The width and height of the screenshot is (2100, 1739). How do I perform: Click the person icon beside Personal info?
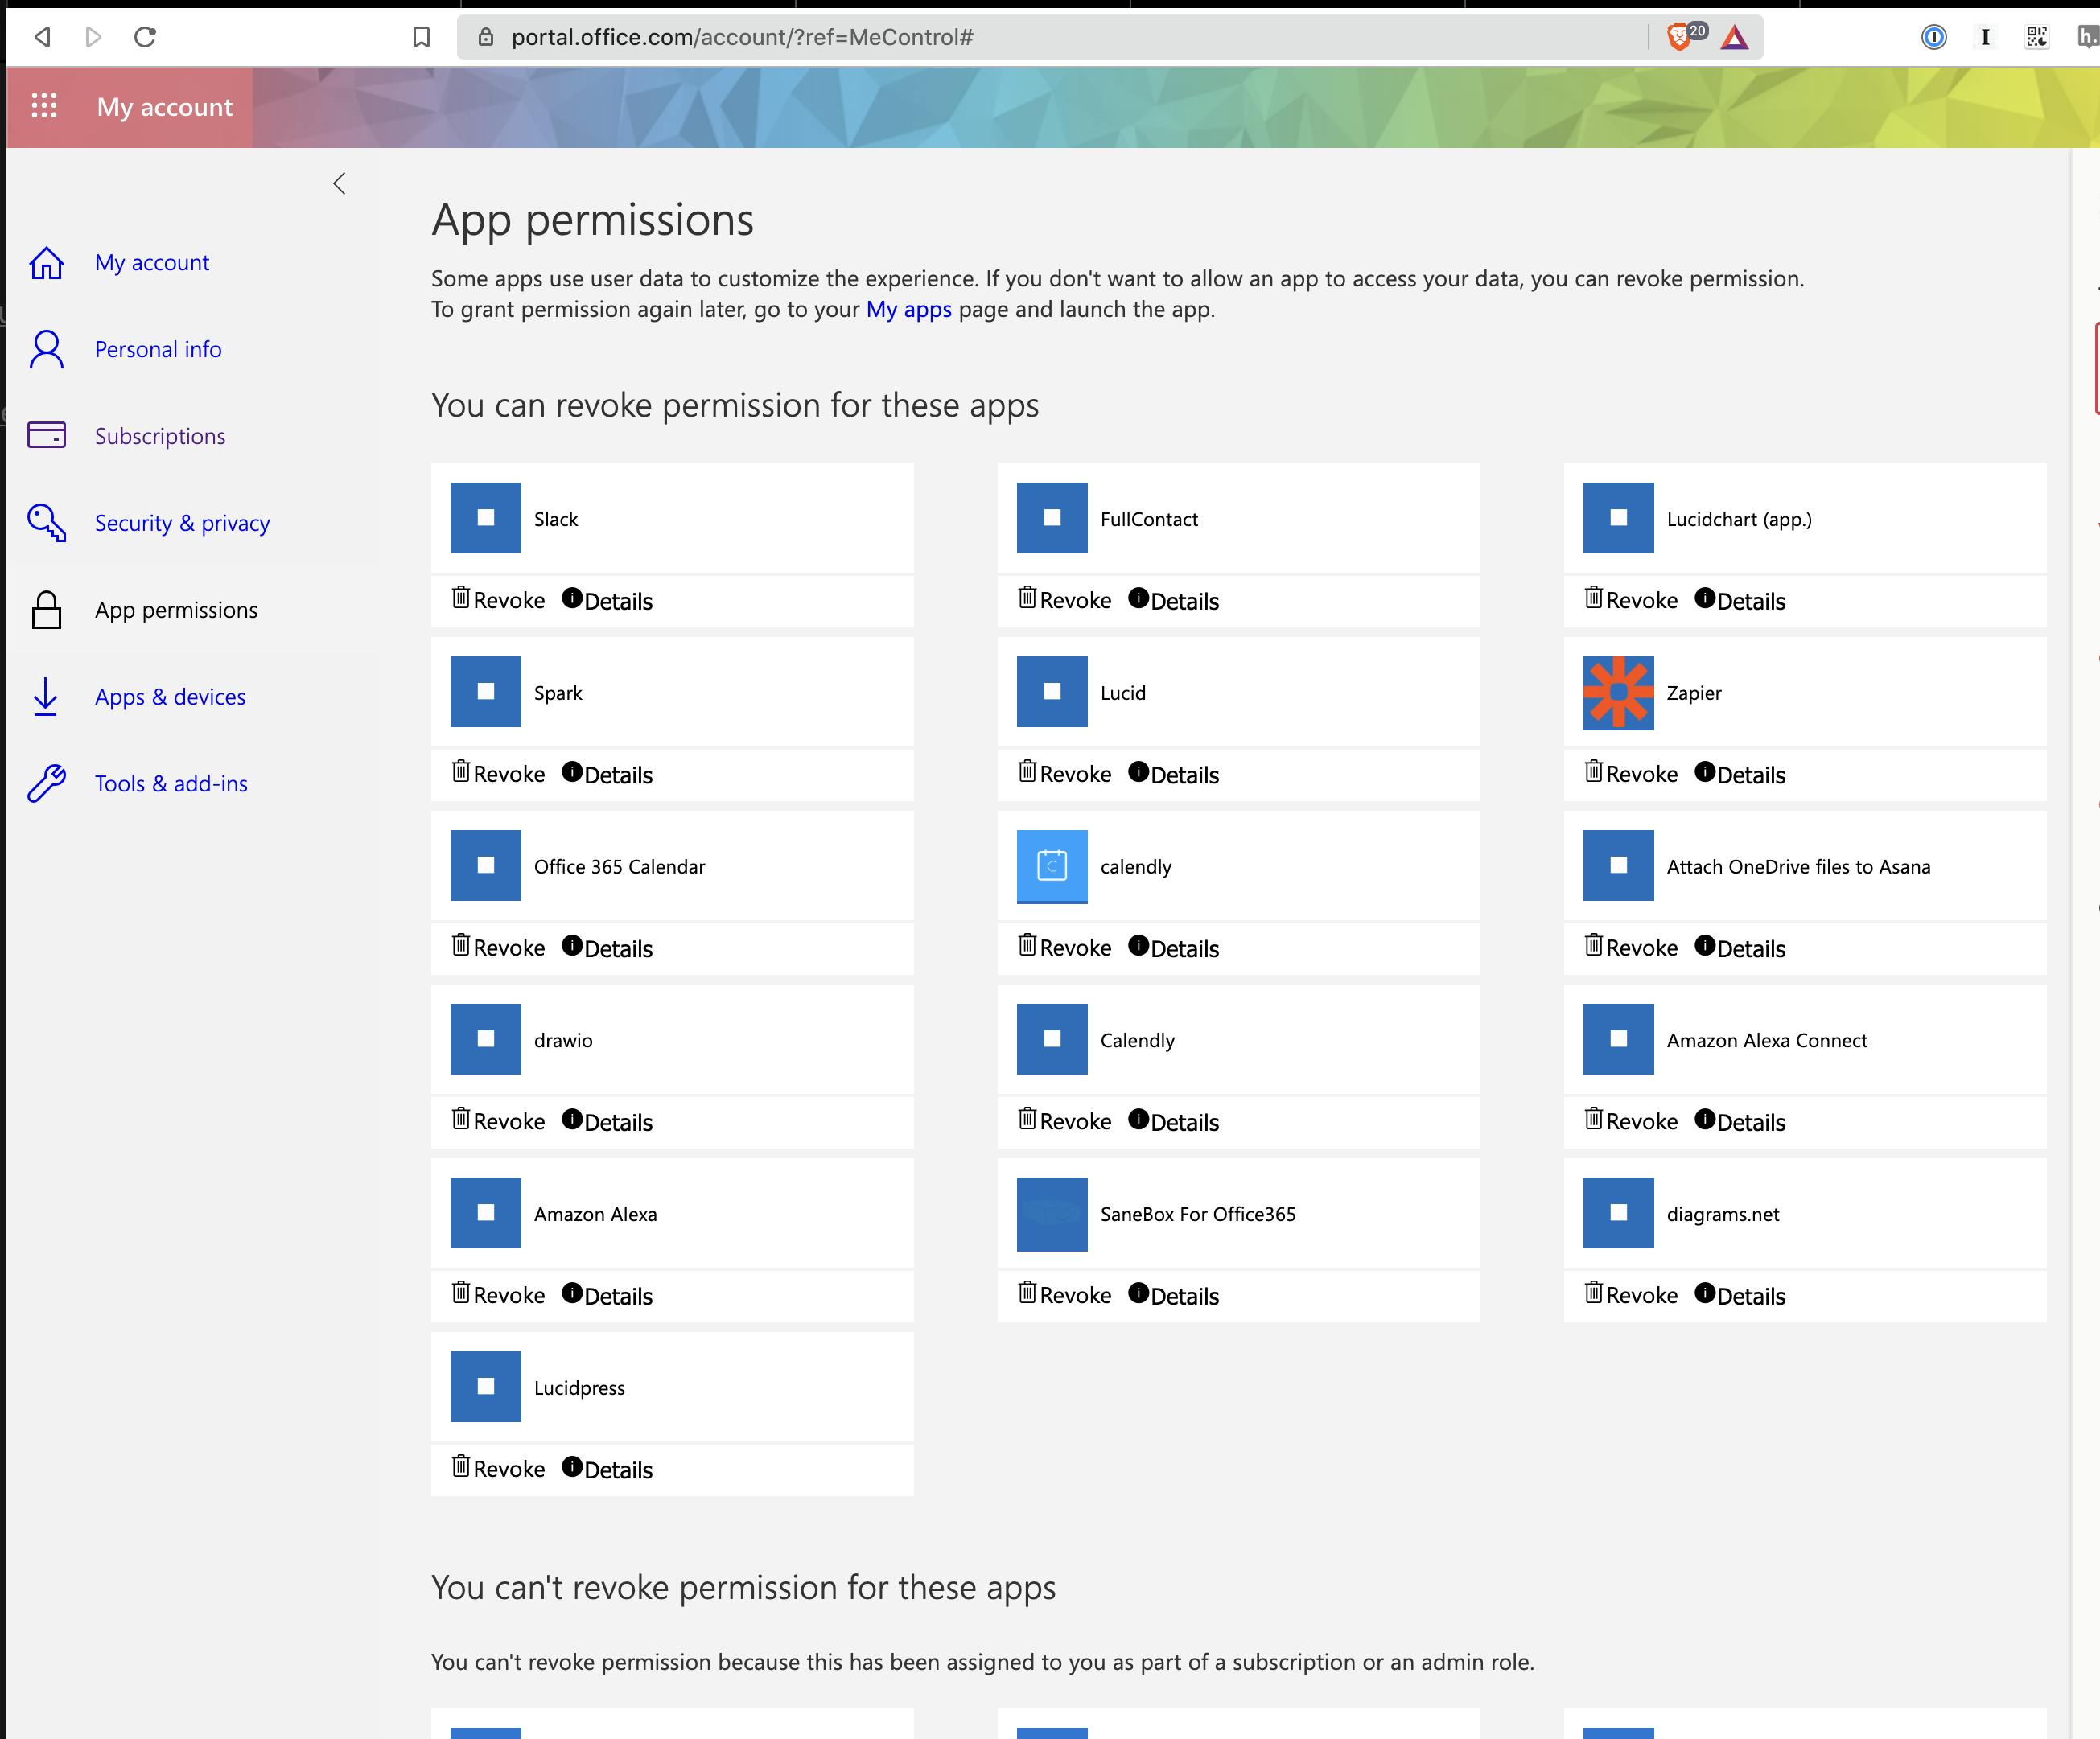click(x=46, y=350)
